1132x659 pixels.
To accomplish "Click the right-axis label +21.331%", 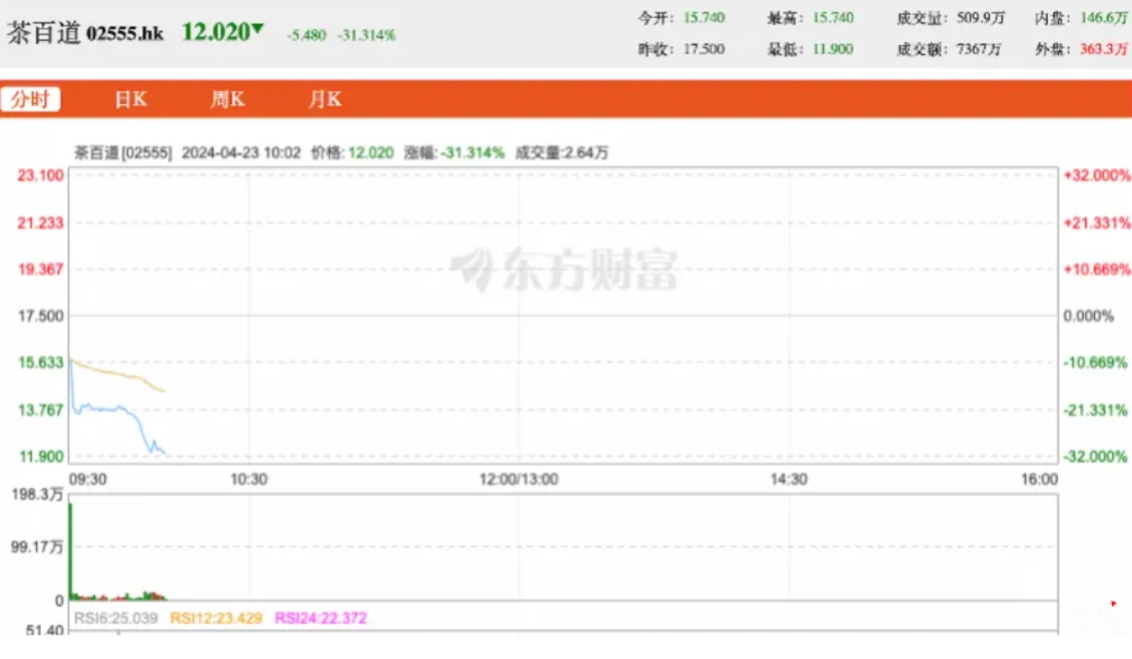I will click(x=1097, y=222).
